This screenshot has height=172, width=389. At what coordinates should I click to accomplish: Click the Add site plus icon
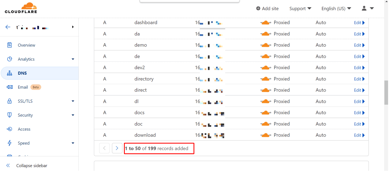pyautogui.click(x=258, y=9)
